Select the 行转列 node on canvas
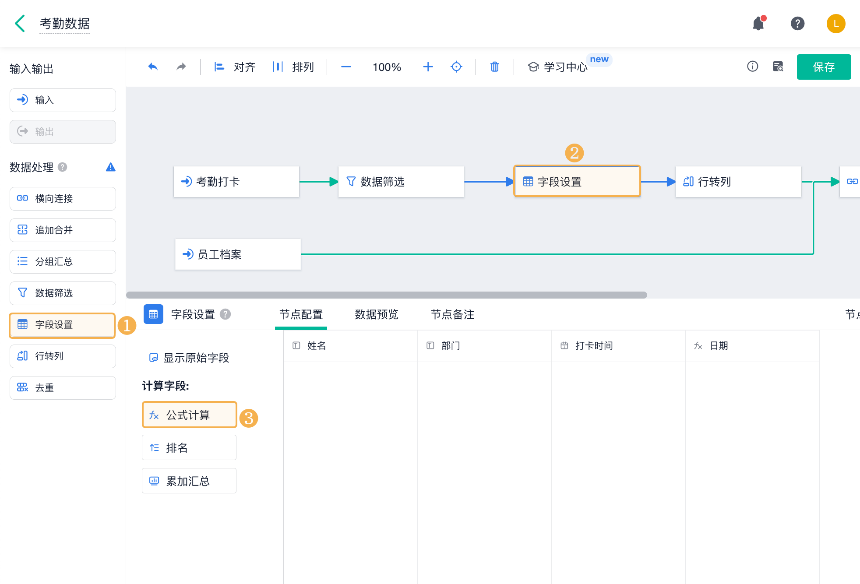860x584 pixels. [x=738, y=182]
